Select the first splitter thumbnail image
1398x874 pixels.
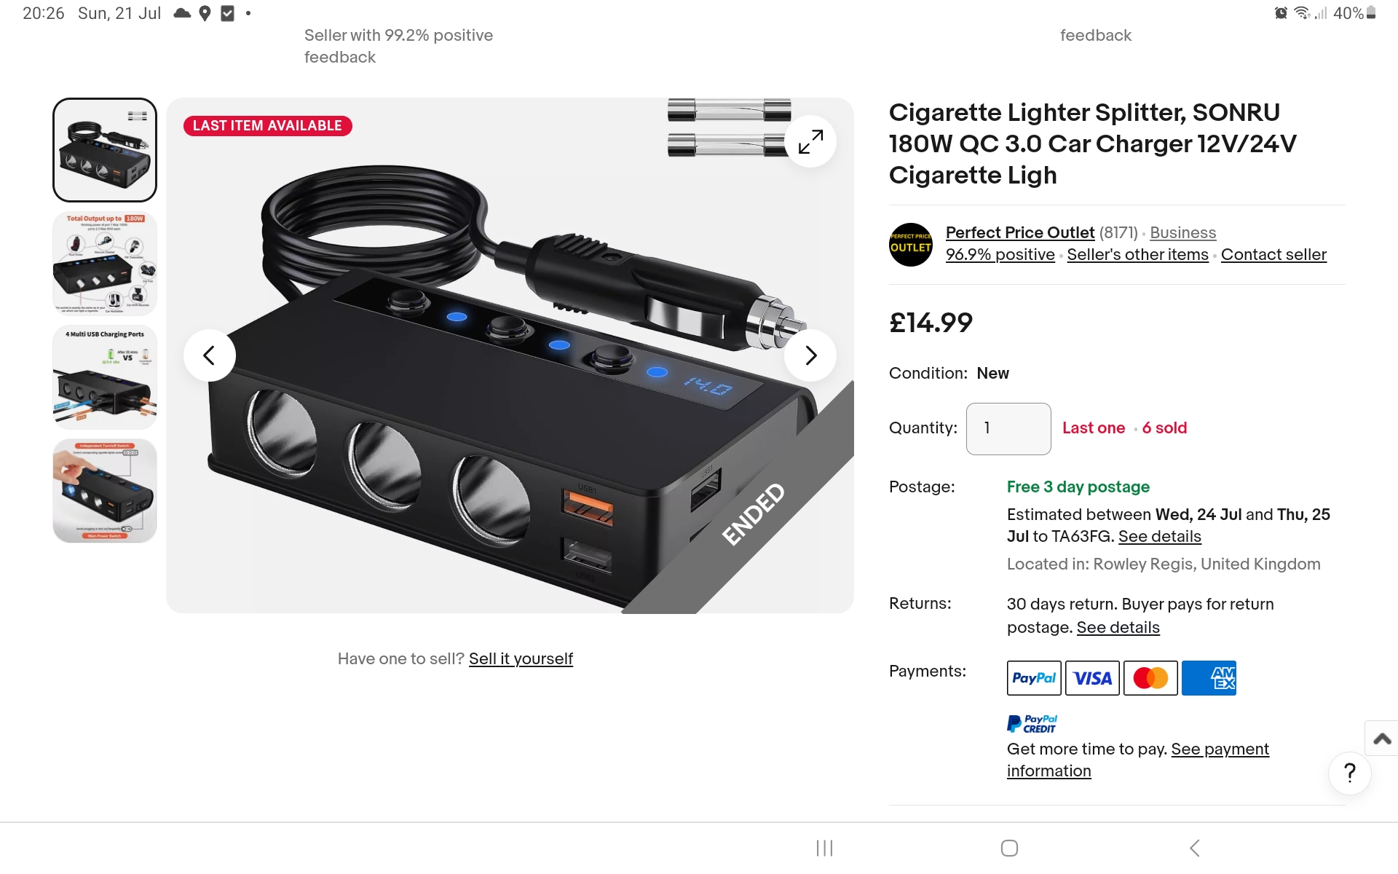tap(105, 150)
